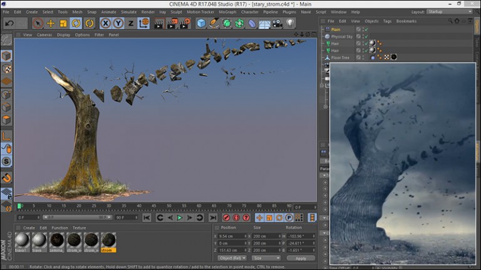Select the Plain object in Object Manager

(336, 30)
